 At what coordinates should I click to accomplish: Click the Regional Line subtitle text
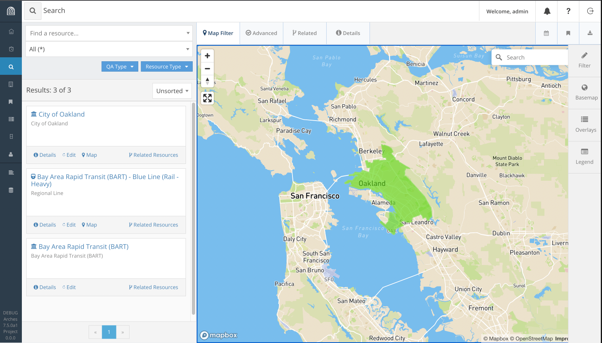click(x=47, y=193)
